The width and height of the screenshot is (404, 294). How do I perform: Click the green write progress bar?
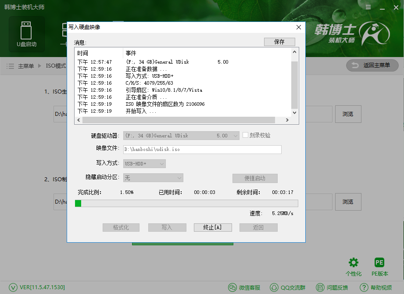(x=79, y=203)
